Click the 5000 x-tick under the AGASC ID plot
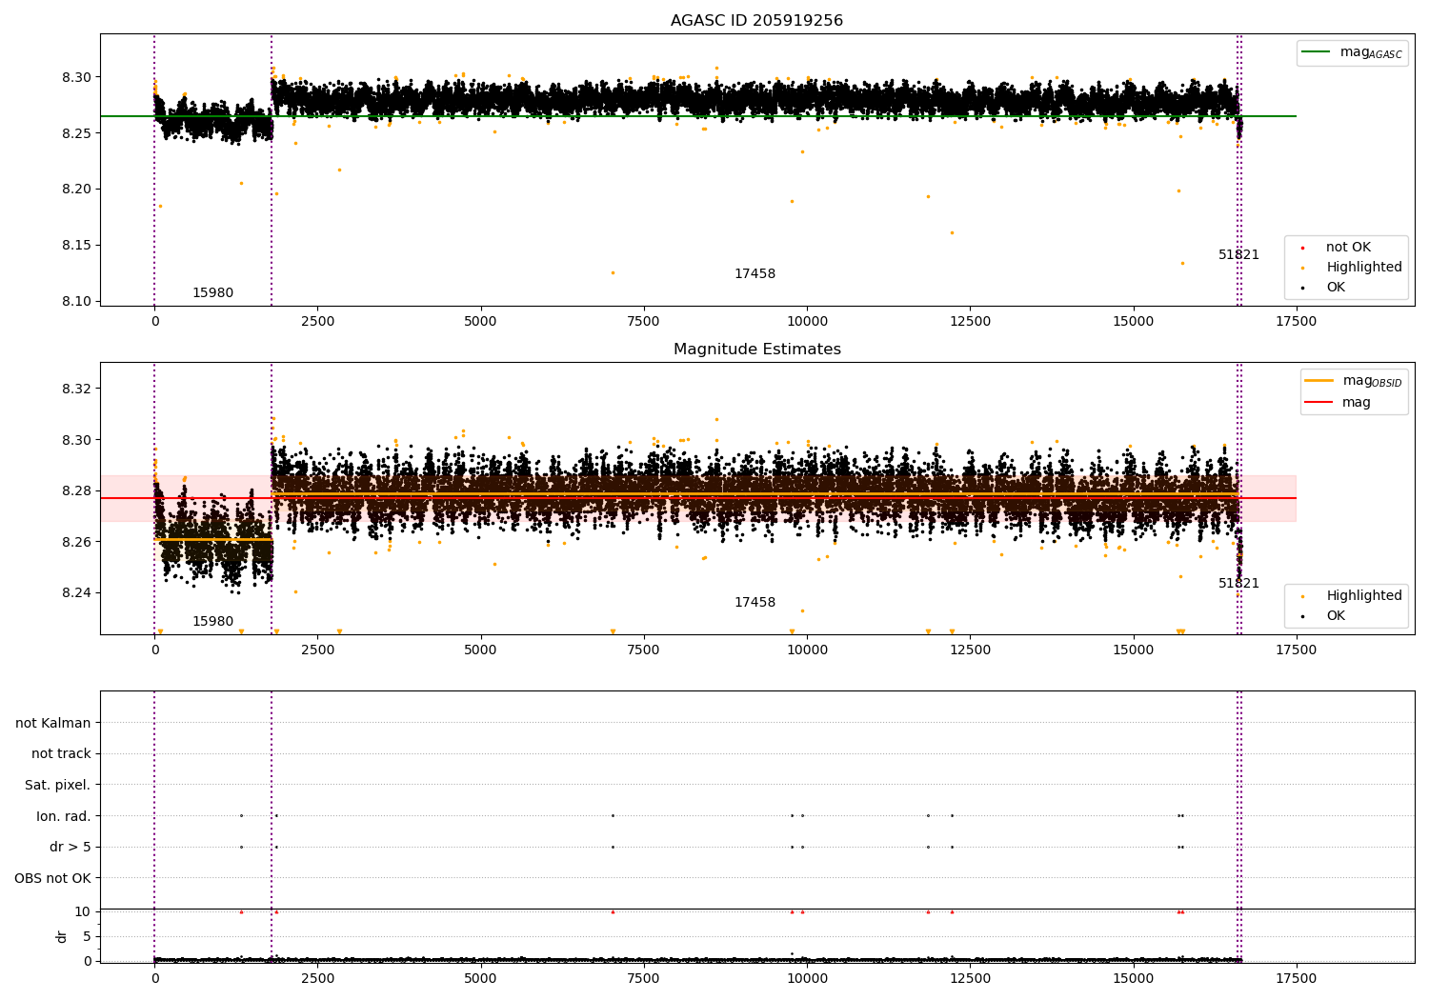Screen dimensions: 1429x1000 (x=480, y=322)
